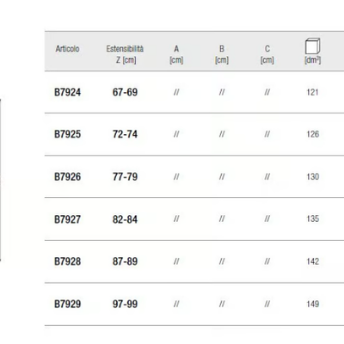Viewport: 344px width, 344px height.
Task: Select article code B7928
Action: point(68,261)
